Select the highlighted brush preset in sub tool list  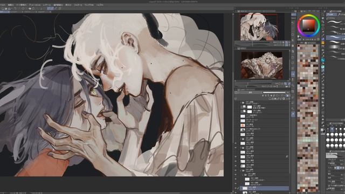click(335, 38)
